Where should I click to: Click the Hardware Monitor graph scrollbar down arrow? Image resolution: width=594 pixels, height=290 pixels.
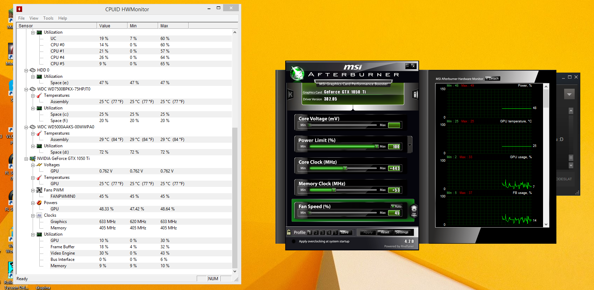(x=546, y=224)
